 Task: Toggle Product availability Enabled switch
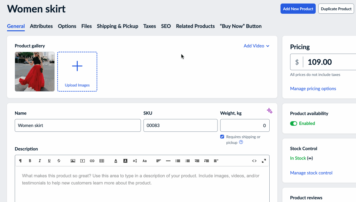pyautogui.click(x=294, y=123)
